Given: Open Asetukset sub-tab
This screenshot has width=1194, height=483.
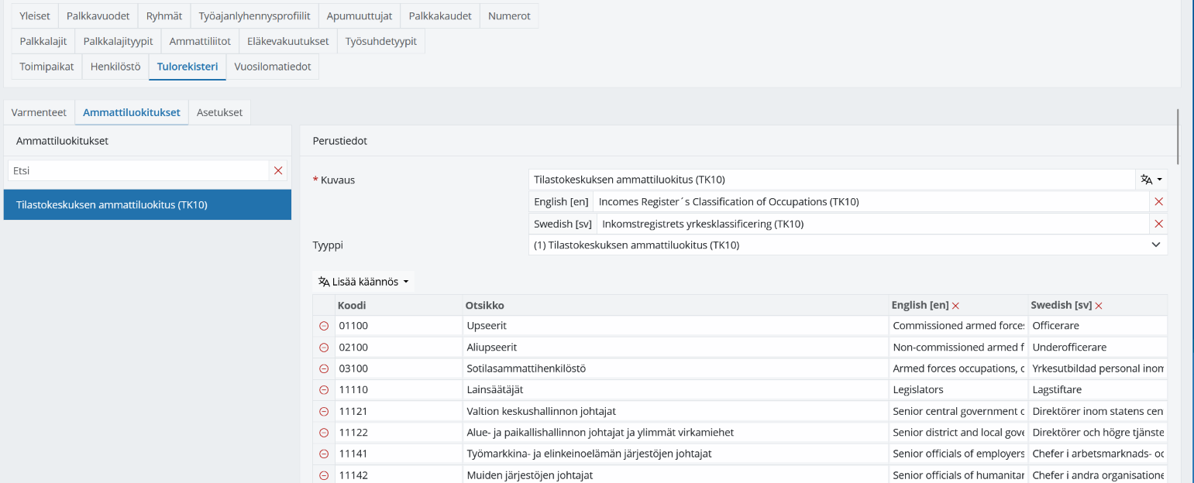Looking at the screenshot, I should (x=219, y=112).
